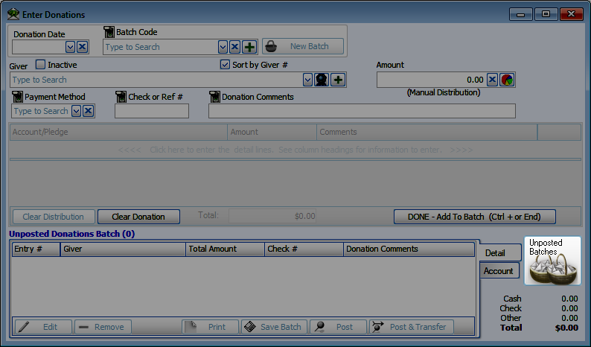Viewport: 591px width, 347px height.
Task: Click DONE - Add To Batch button
Action: (x=474, y=217)
